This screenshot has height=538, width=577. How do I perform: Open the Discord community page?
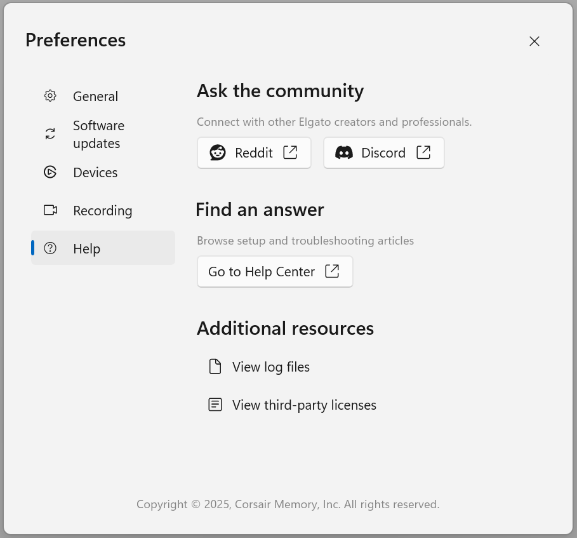383,152
